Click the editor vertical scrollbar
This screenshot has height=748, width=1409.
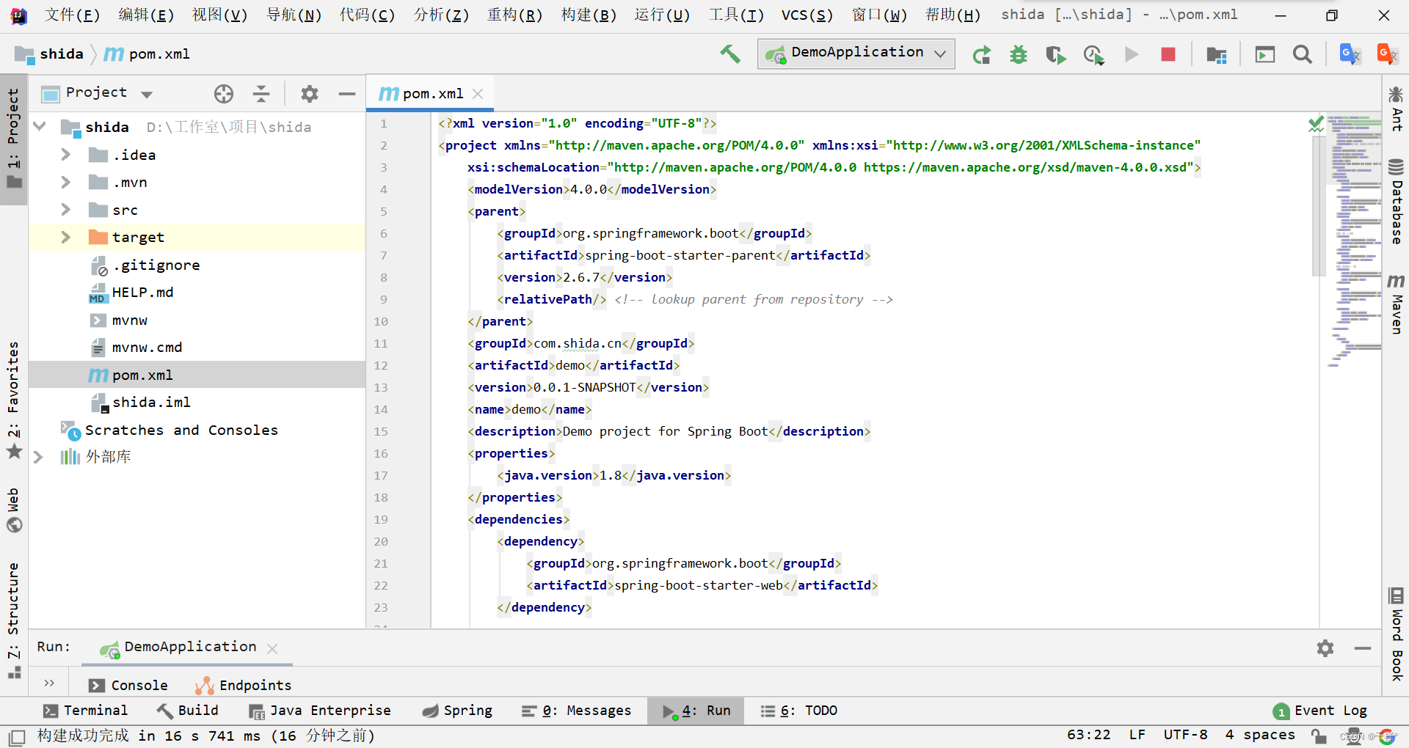point(1319,207)
